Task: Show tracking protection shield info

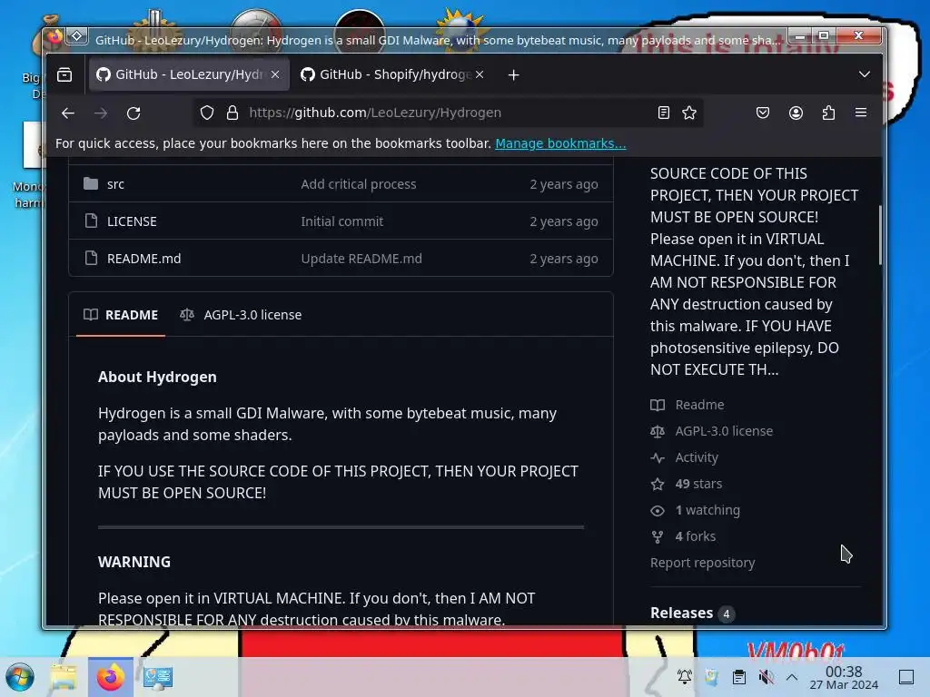Action: point(206,113)
